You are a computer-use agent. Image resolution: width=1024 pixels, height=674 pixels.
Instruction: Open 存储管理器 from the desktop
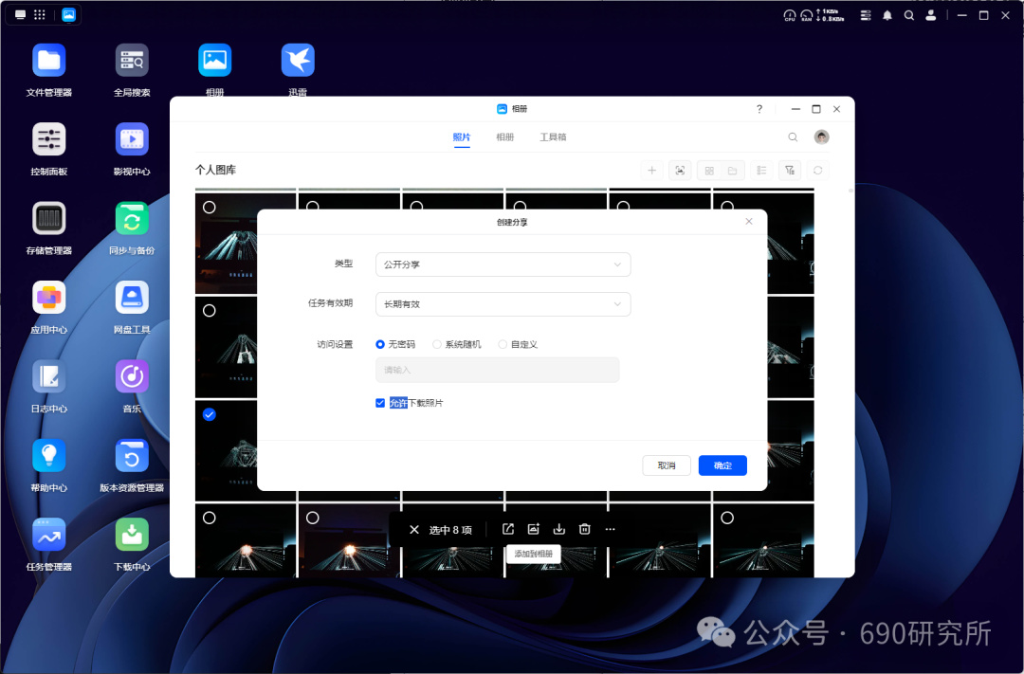pos(49,219)
